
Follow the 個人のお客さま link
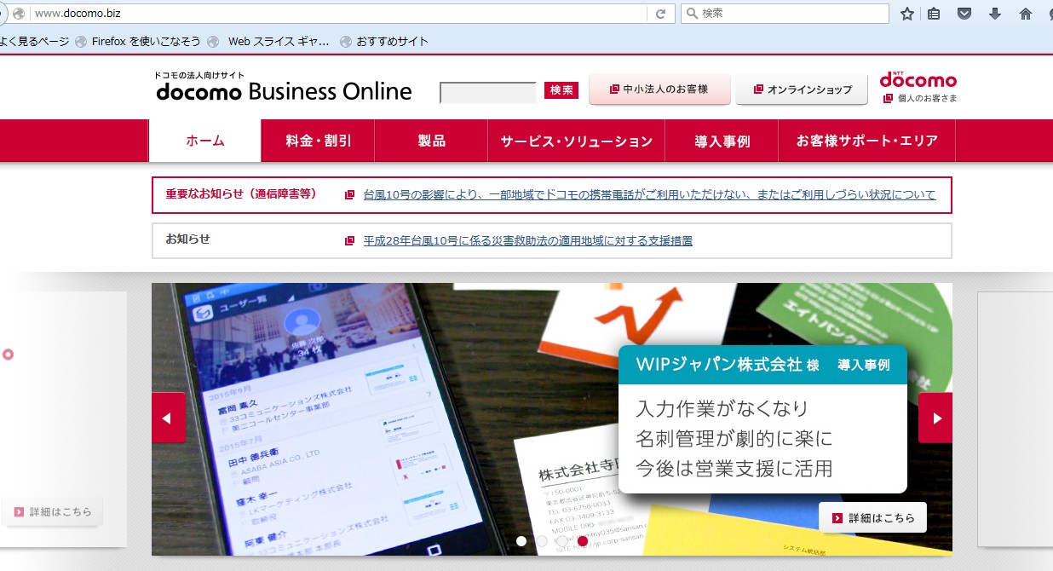(920, 98)
